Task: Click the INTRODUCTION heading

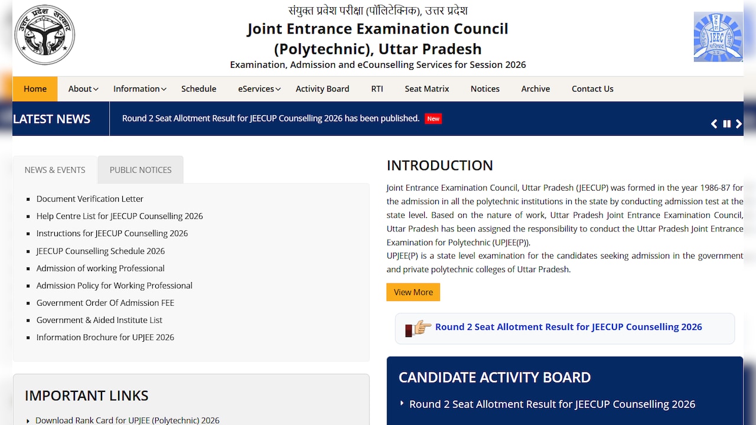Action: [440, 165]
